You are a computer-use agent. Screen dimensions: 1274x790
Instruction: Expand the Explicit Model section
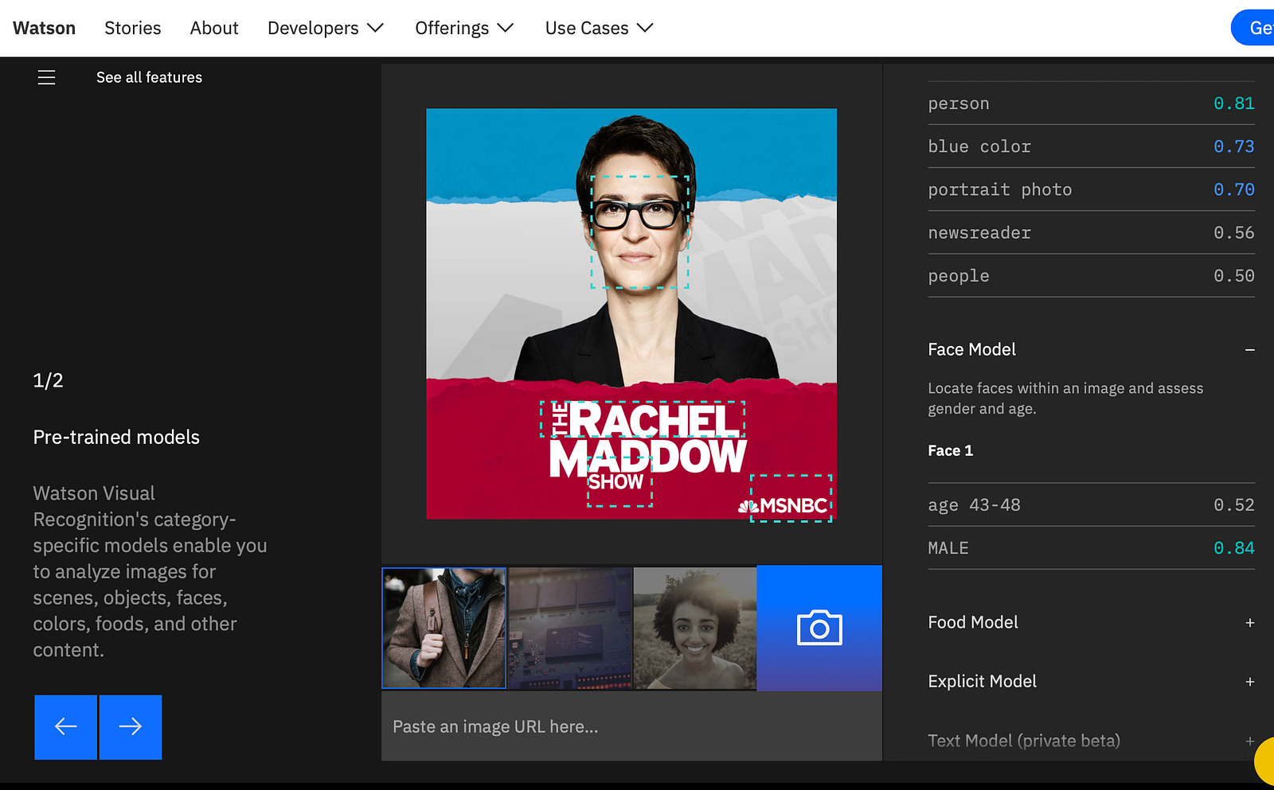[x=1249, y=682]
